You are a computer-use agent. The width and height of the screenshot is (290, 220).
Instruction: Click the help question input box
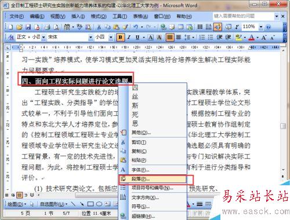244,16
